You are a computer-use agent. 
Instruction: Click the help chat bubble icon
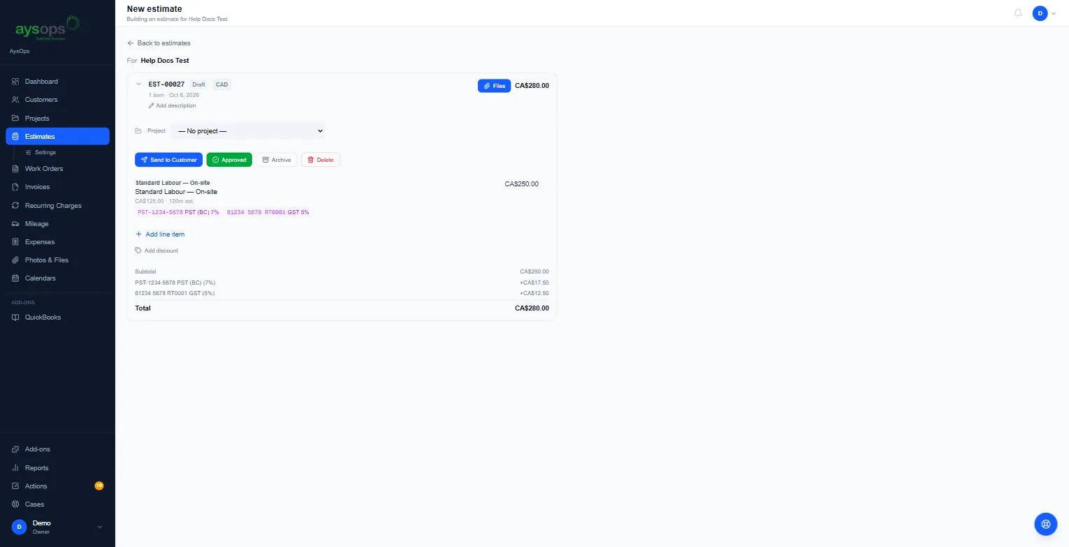point(1046,524)
